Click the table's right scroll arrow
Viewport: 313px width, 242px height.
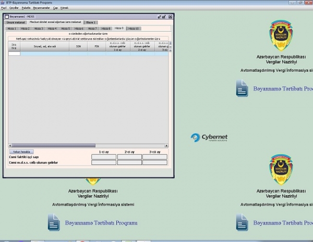(x=166, y=146)
